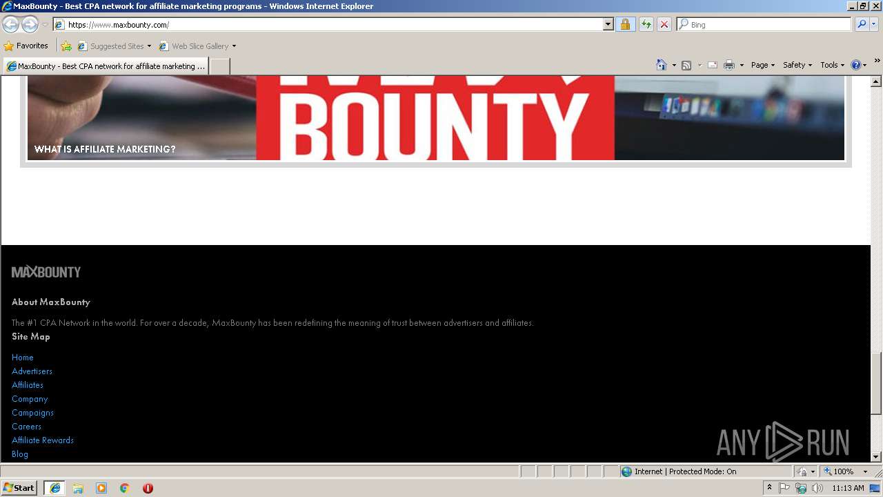Viewport: 883px width, 497px height.
Task: Open the Affiliate Rewards footer link
Action: [x=43, y=440]
